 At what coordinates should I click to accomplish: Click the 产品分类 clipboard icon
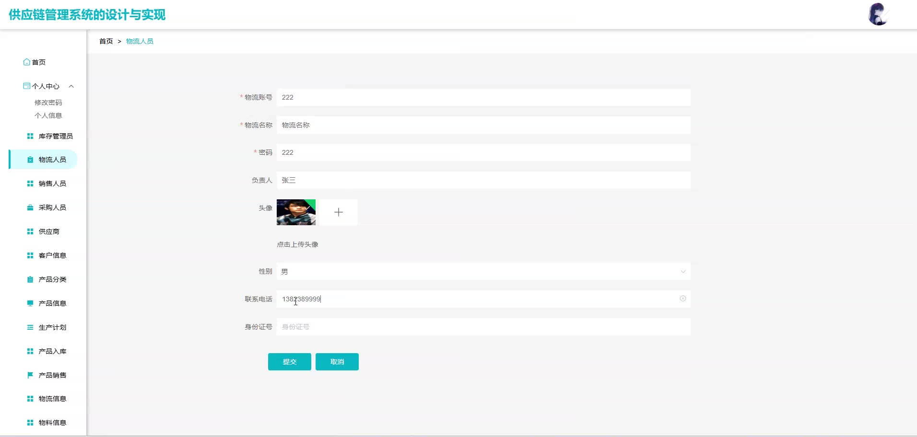30,279
